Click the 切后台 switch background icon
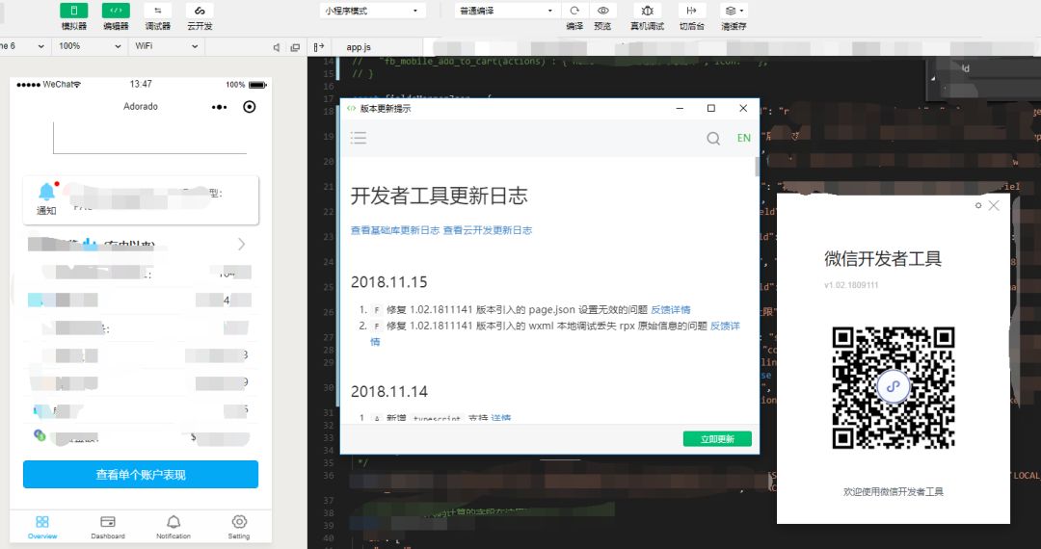Screen dimensions: 1041x549 (691, 11)
